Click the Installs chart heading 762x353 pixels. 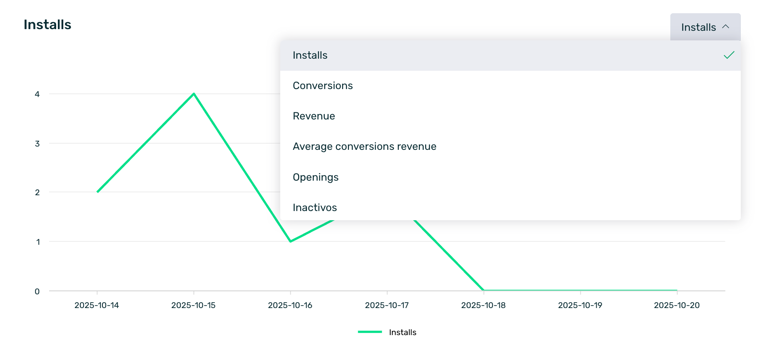47,25
